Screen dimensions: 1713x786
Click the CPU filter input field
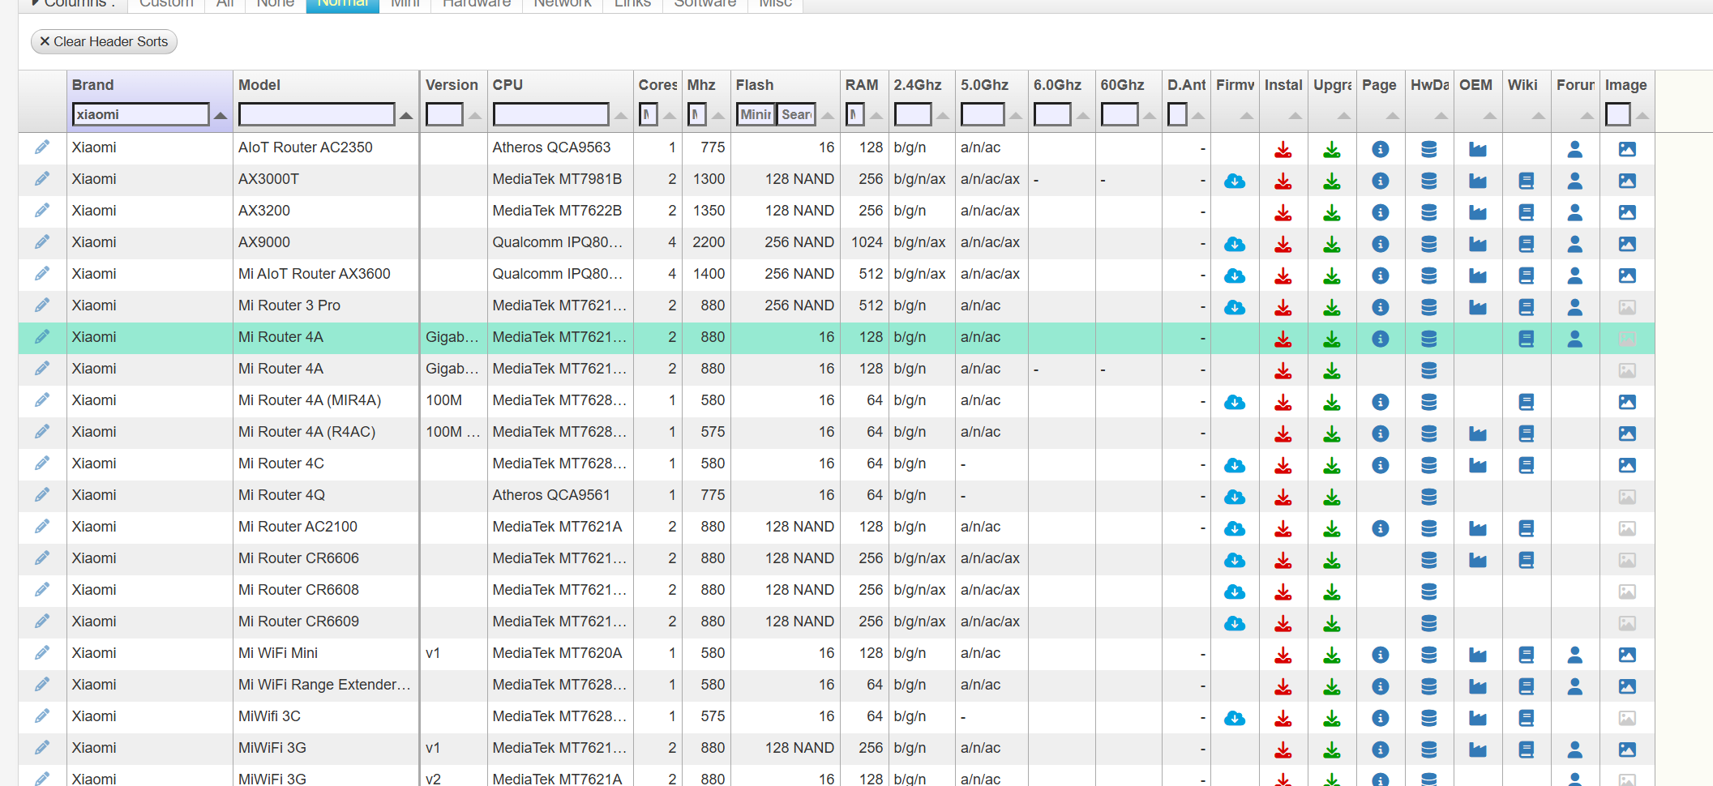[x=551, y=114]
